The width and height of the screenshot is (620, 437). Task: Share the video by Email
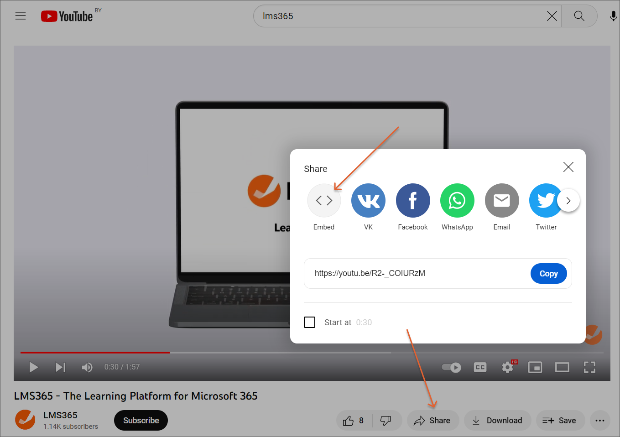(x=502, y=200)
